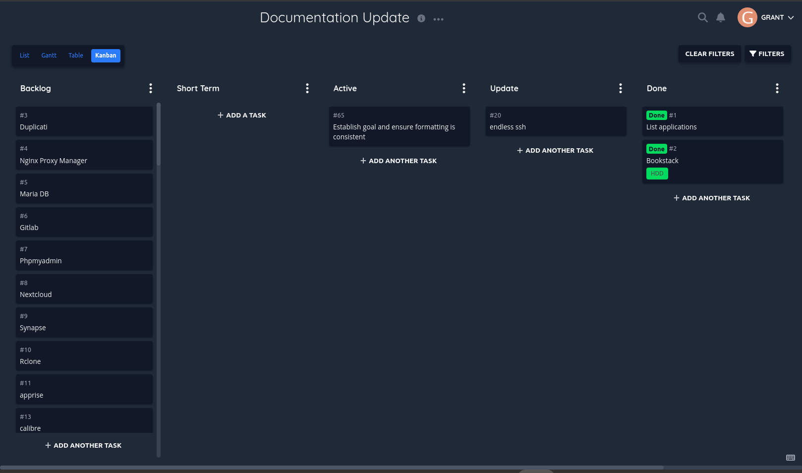Open the Active column options menu

click(464, 88)
